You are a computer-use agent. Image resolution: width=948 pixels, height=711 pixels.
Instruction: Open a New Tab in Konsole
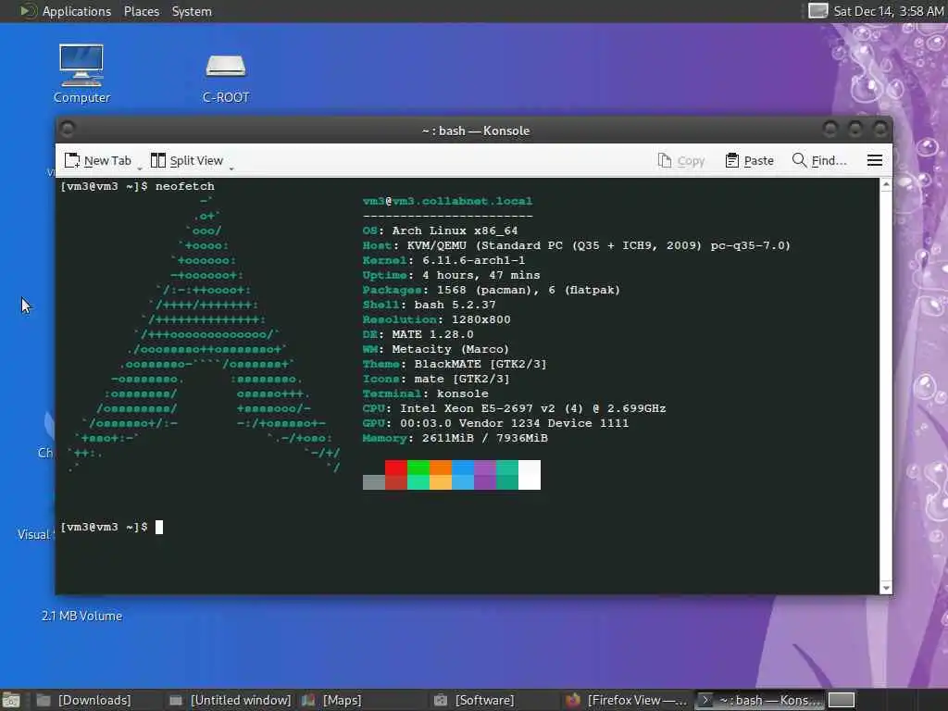click(98, 161)
